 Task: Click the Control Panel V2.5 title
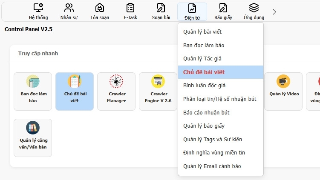coord(29,29)
